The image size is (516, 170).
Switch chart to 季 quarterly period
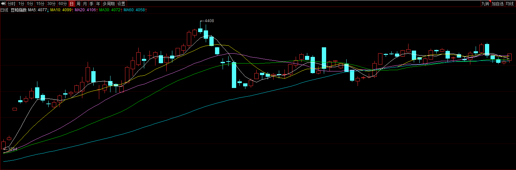[92, 4]
